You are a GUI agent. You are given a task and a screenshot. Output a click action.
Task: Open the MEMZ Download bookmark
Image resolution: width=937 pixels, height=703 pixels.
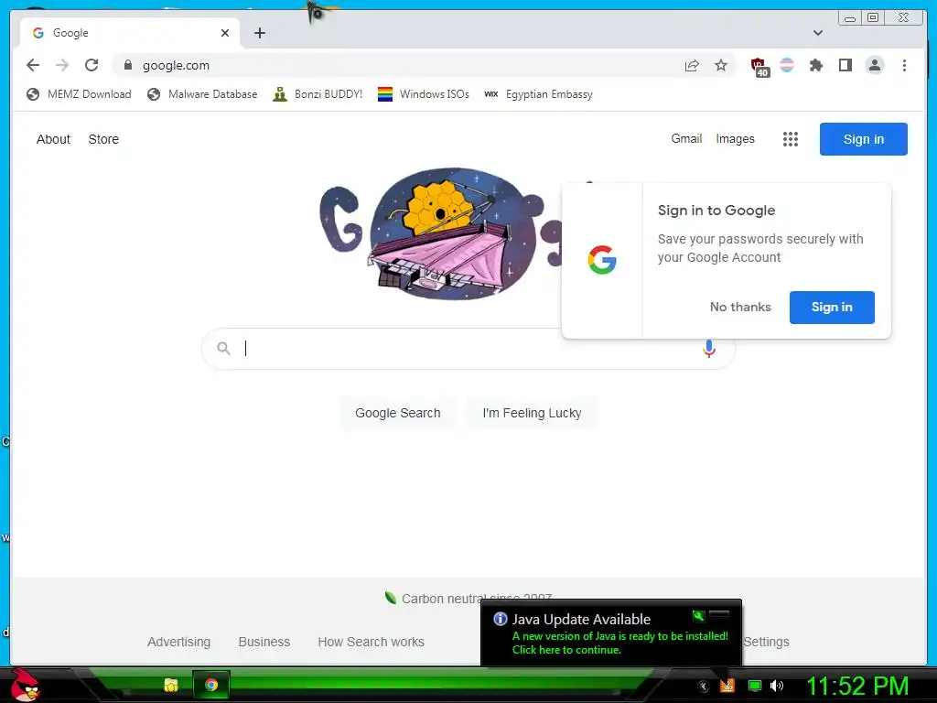(79, 94)
